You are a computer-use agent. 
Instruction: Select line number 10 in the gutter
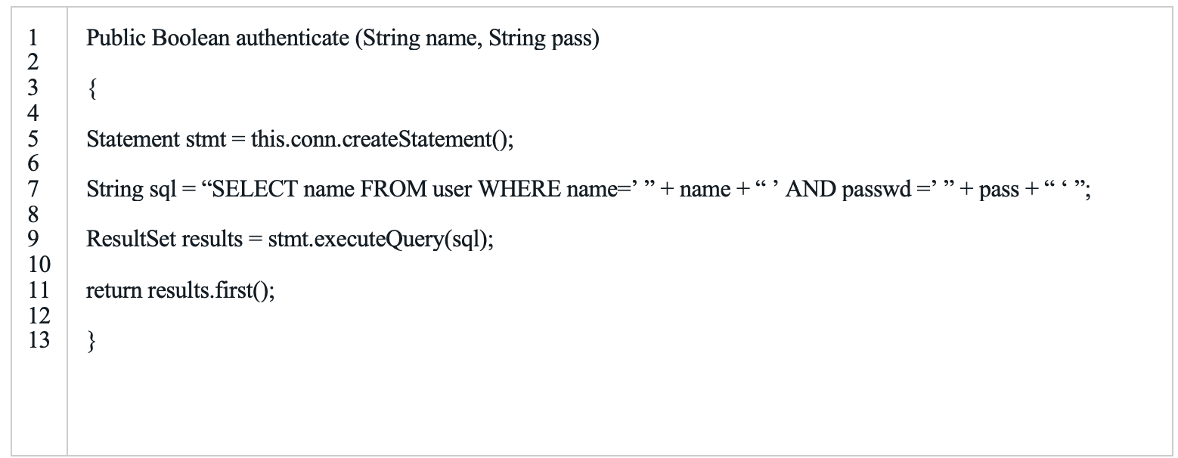click(x=39, y=265)
